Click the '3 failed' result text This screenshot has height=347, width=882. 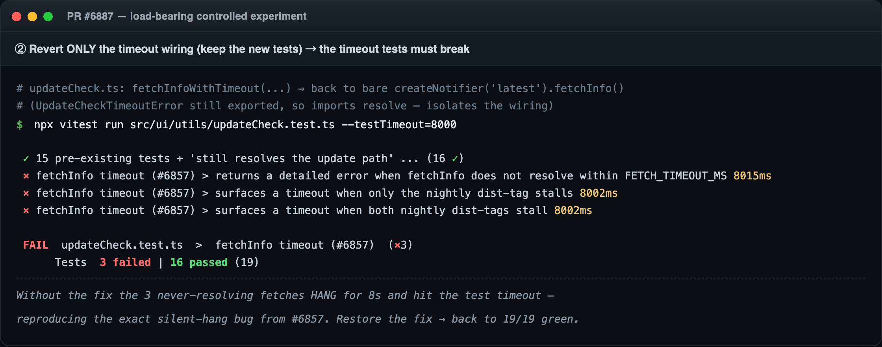coord(125,262)
